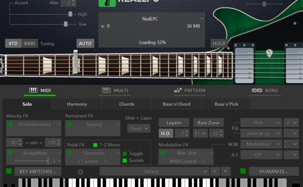Click the MULTI keyboard icon
The image size is (303, 187).
(106, 91)
